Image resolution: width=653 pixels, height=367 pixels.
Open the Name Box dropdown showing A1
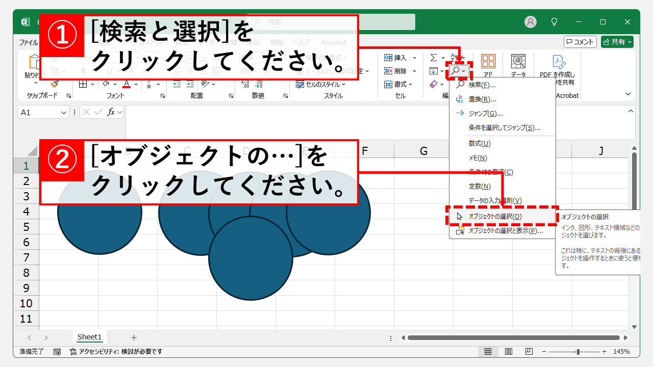point(64,112)
